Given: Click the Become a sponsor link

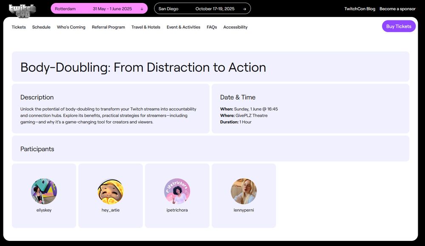Looking at the screenshot, I should pos(397,8).
